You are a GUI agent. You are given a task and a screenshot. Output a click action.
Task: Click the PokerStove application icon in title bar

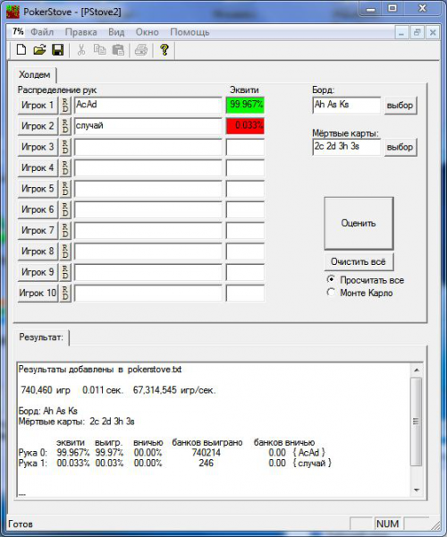point(13,12)
